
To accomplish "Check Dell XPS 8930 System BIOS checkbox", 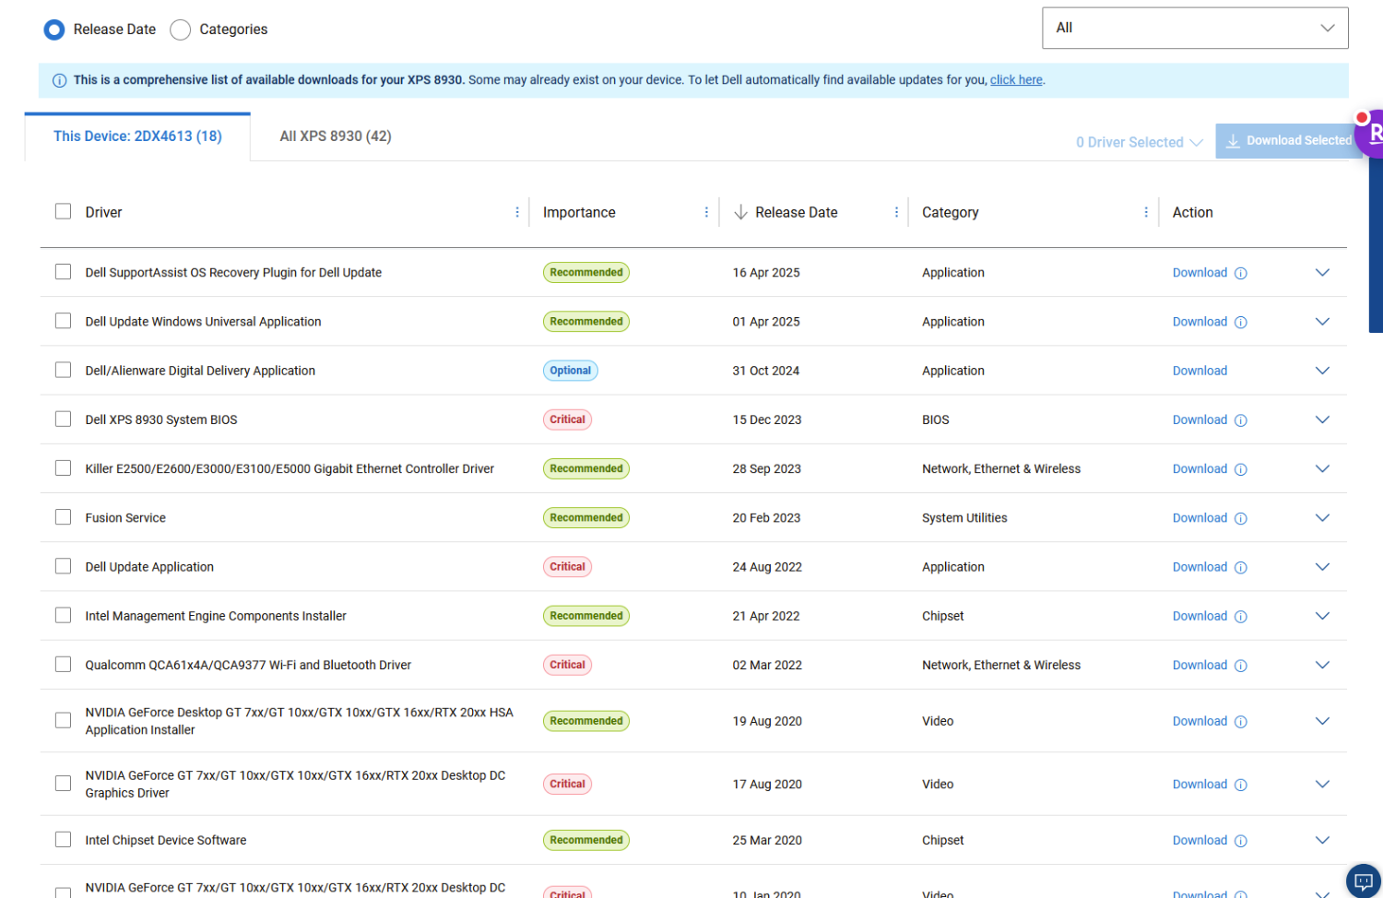I will (63, 419).
